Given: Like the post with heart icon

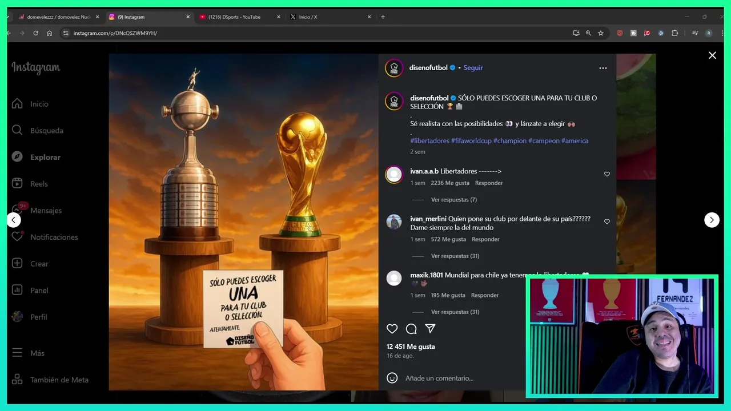Looking at the screenshot, I should 392,329.
